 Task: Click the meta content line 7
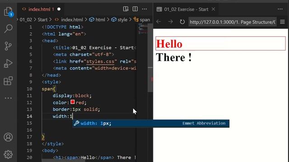[94, 68]
